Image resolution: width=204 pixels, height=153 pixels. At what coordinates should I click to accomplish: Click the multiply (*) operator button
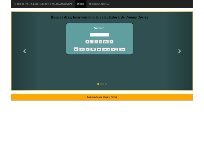pos(96,42)
